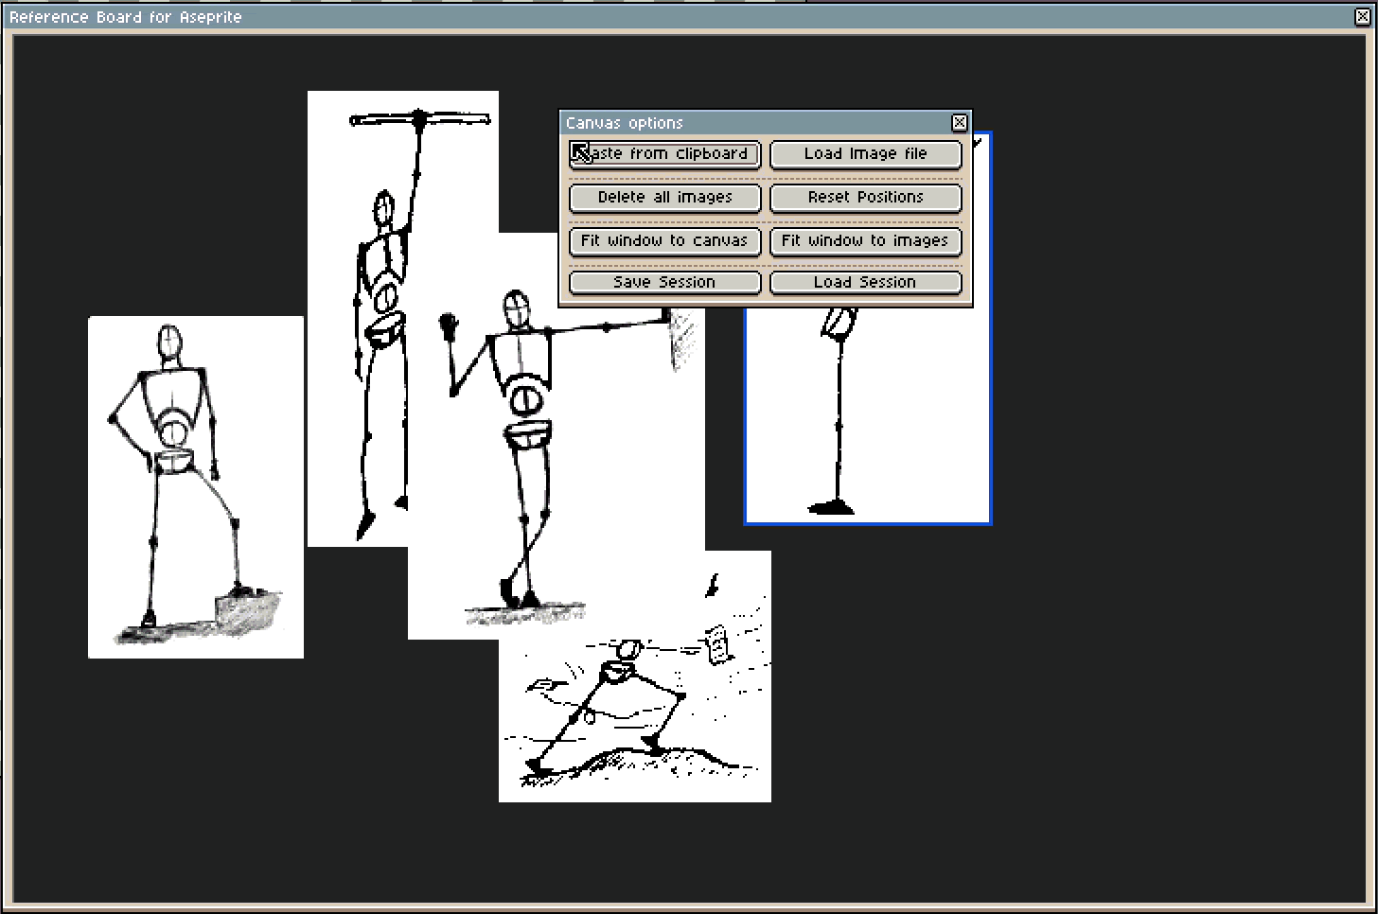Viewport: 1378px width, 914px height.
Task: Click Paste from clipboard button
Action: click(x=664, y=154)
